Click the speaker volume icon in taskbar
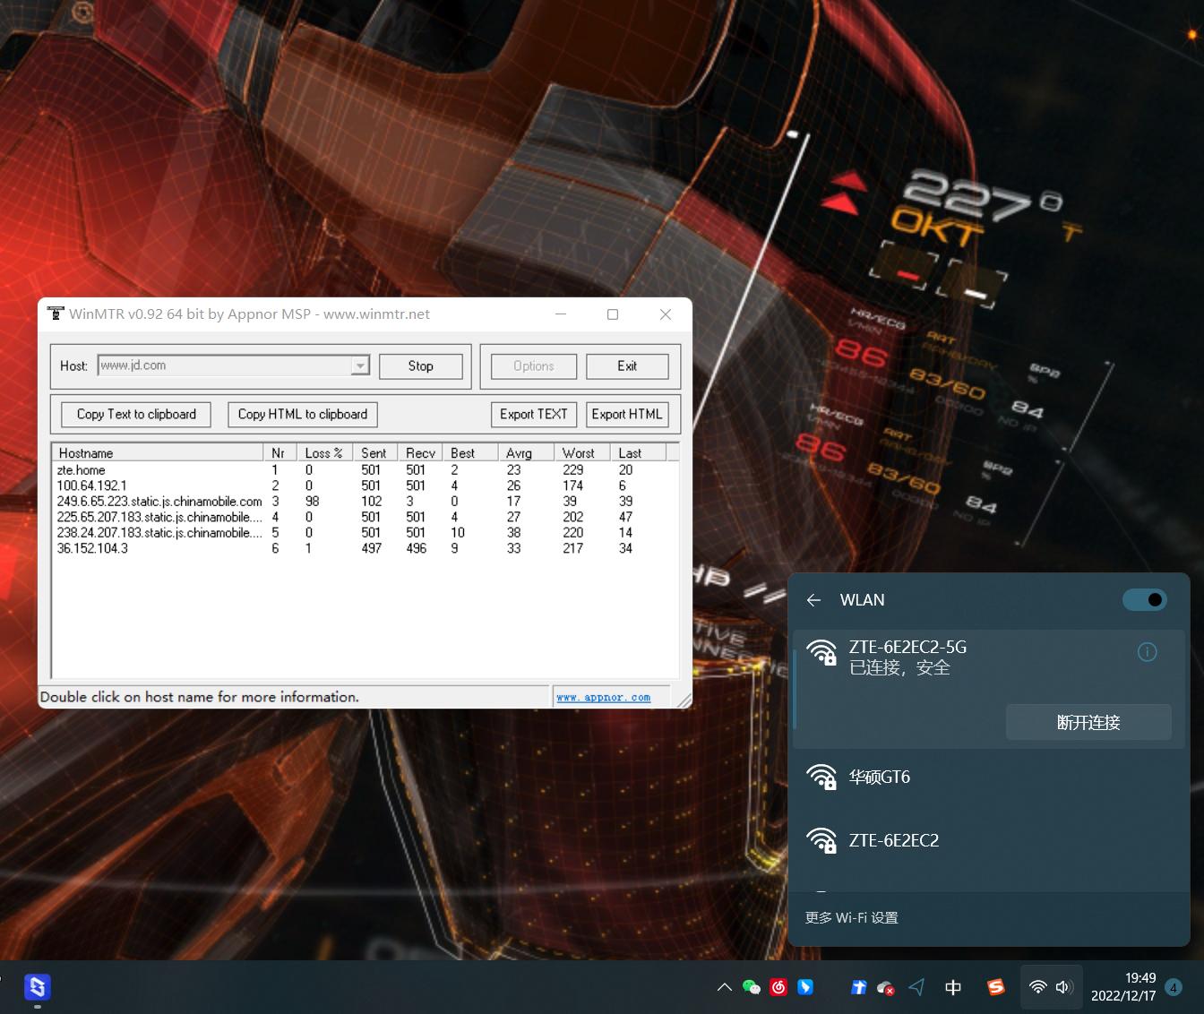Image resolution: width=1204 pixels, height=1014 pixels. (x=1064, y=987)
